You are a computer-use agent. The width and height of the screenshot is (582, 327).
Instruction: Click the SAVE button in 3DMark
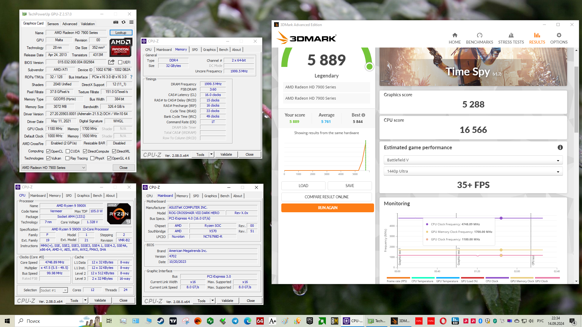(x=350, y=186)
